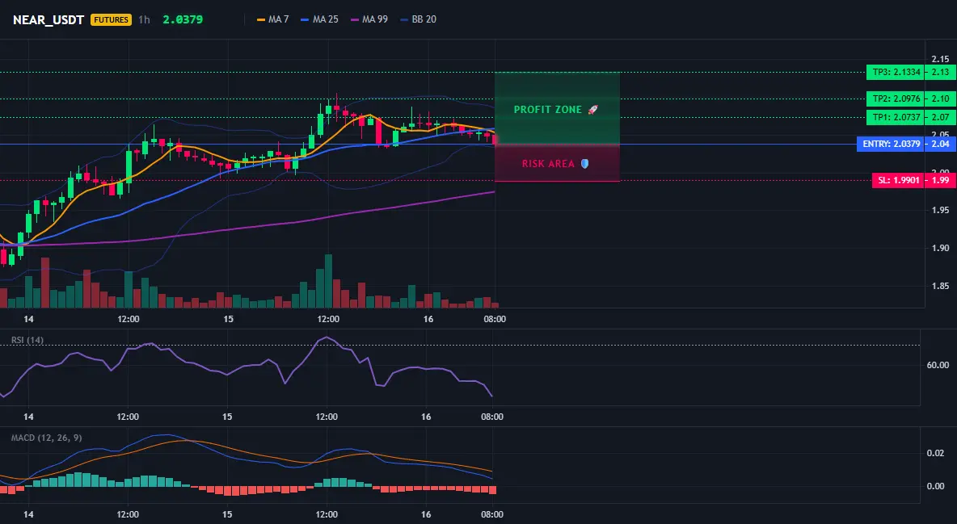The height and width of the screenshot is (524, 957).
Task: Toggle the MA 99 legend item
Action: [x=369, y=19]
